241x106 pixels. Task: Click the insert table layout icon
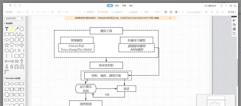[x=166, y=12]
